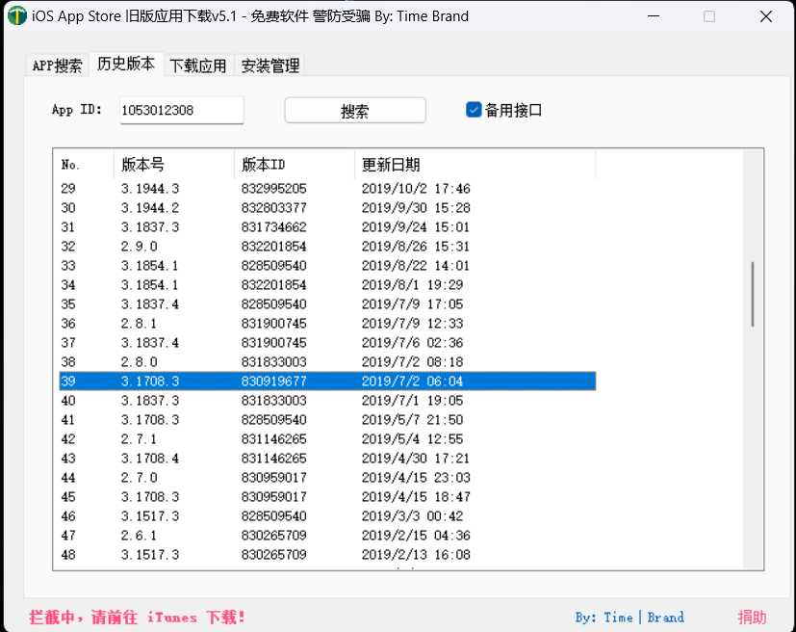Toggle the 备用接口 checkbox

click(x=474, y=110)
